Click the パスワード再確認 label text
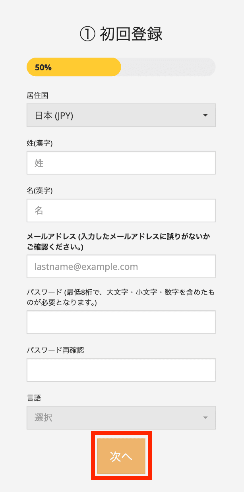244x492 pixels. coord(55,350)
